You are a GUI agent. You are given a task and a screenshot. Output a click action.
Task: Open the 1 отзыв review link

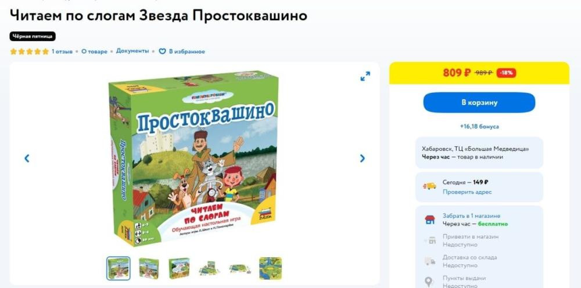coord(62,52)
